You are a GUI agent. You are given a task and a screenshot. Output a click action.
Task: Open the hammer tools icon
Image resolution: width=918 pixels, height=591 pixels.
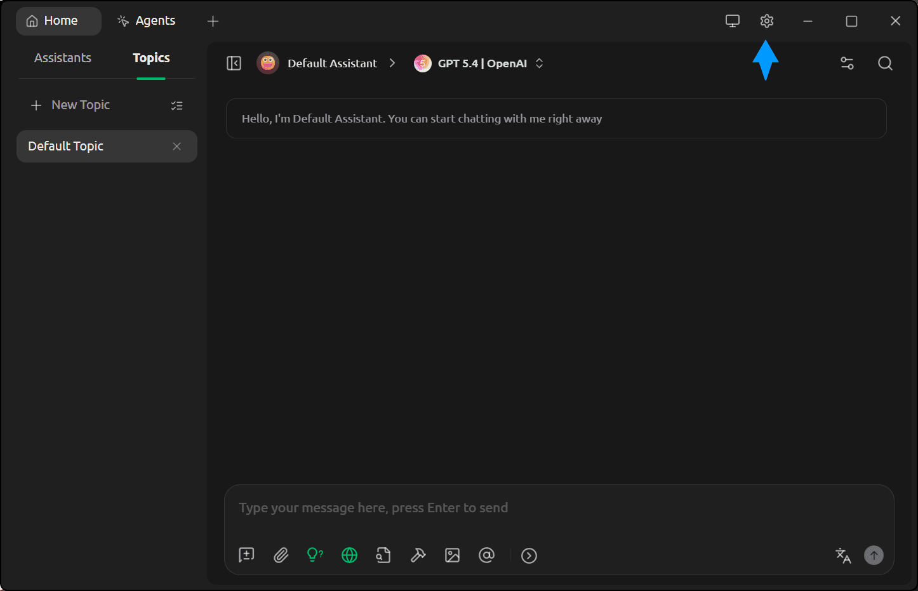point(418,555)
